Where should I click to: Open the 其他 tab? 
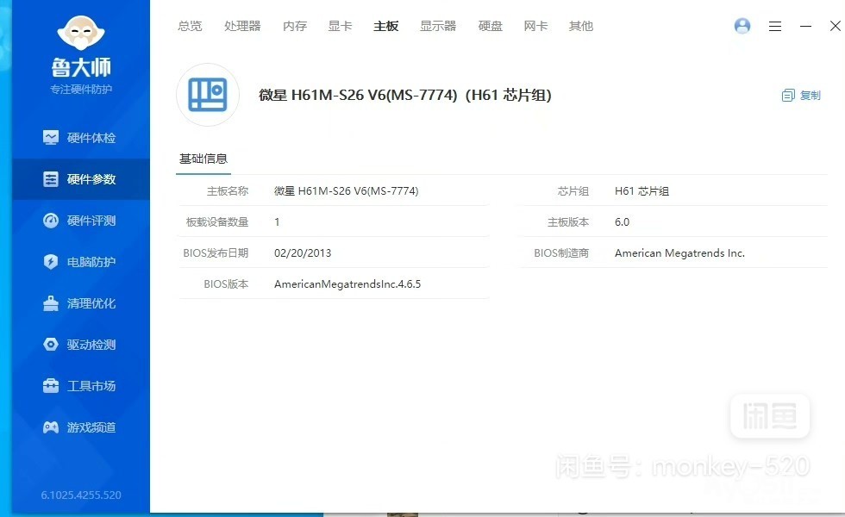click(581, 26)
